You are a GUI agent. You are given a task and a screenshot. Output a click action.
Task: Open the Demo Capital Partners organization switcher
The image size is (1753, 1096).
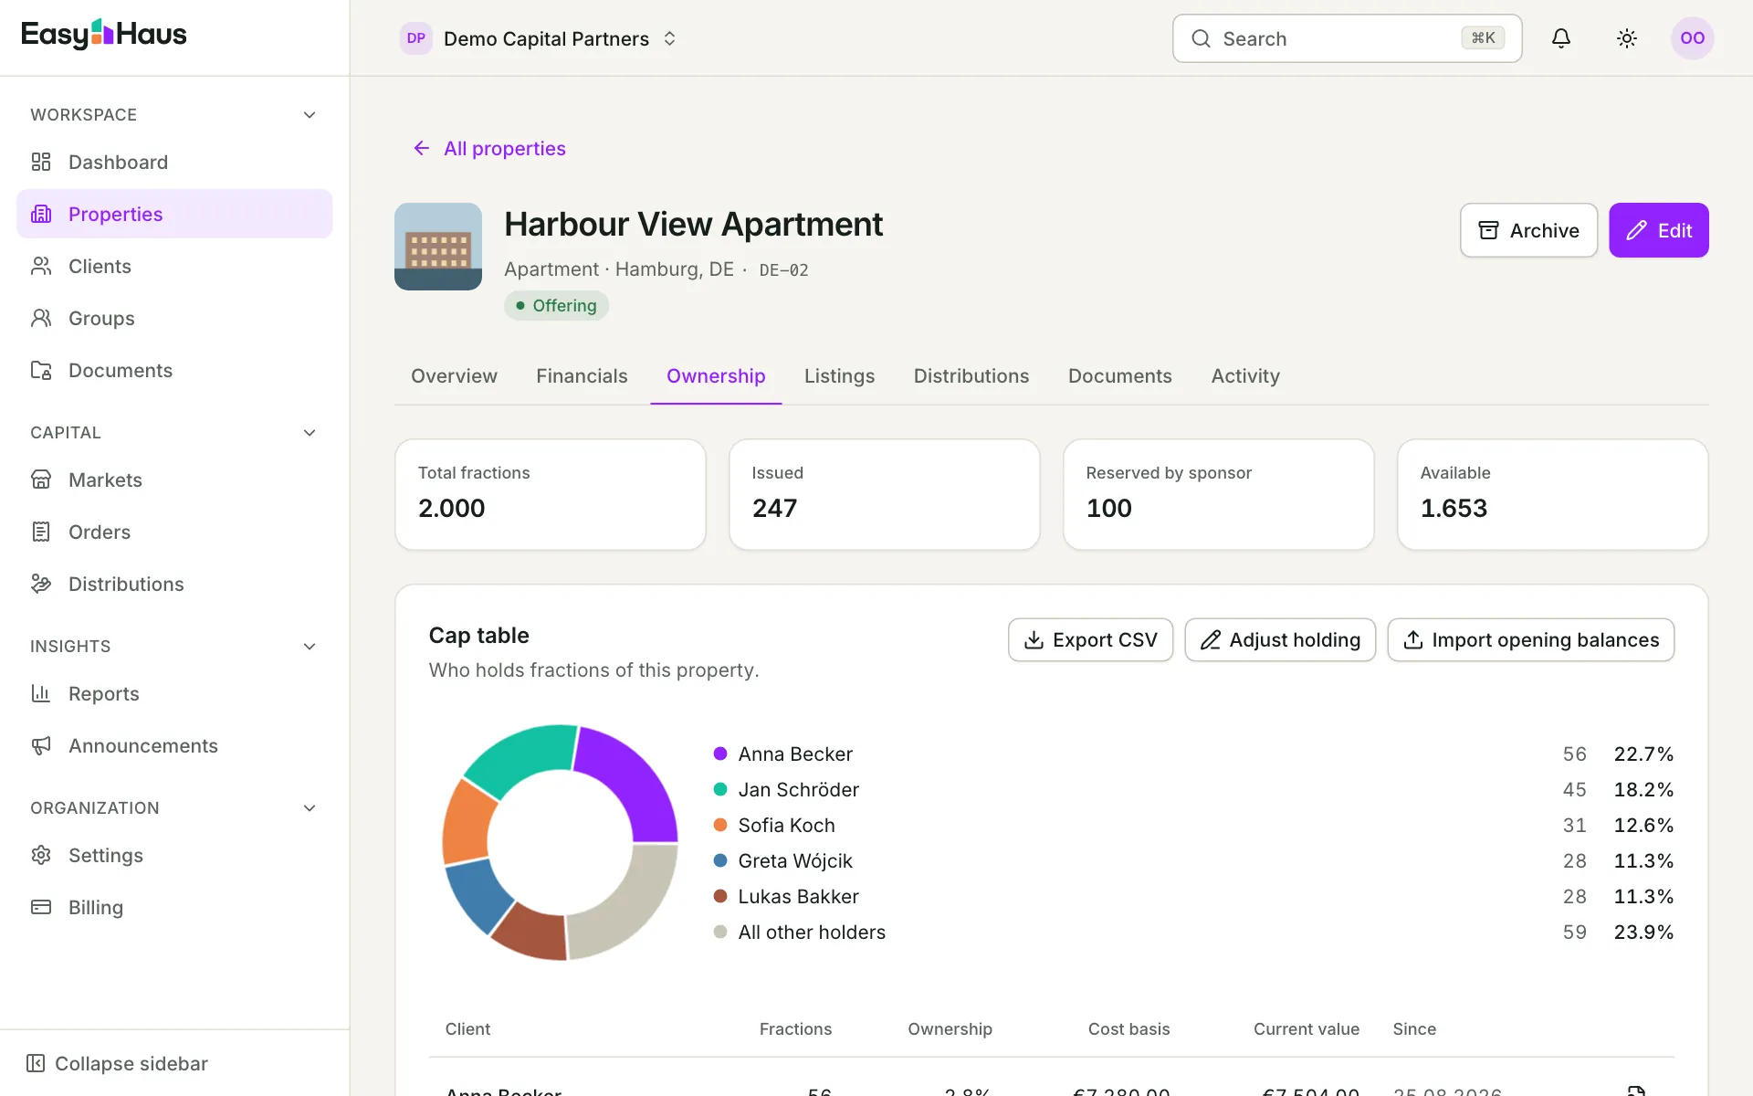[539, 38]
